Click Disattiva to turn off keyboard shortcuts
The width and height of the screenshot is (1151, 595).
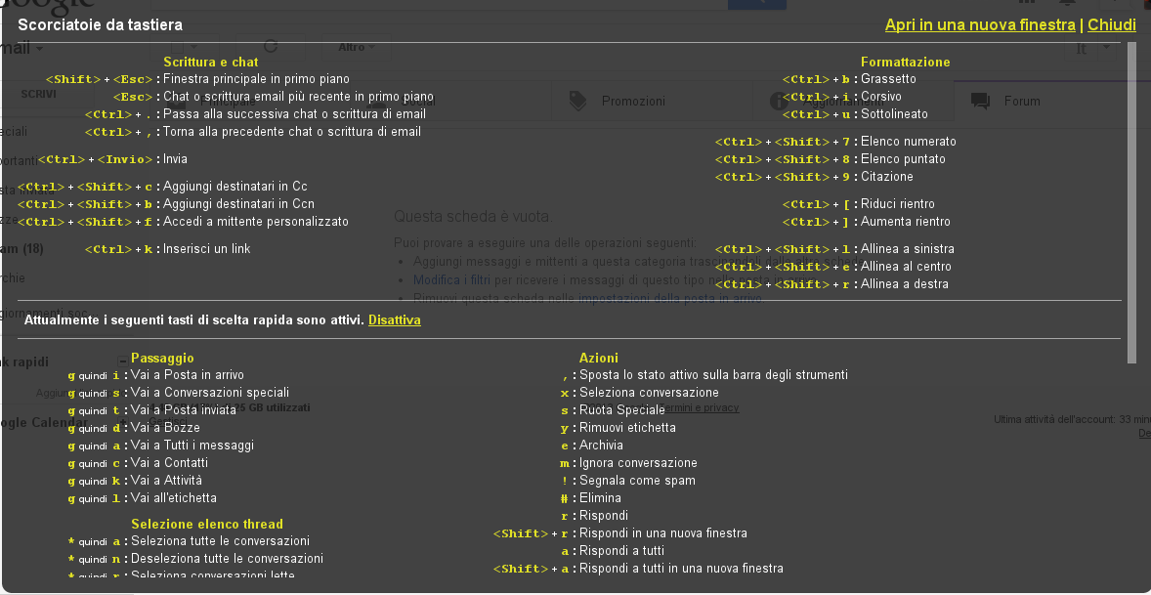(x=394, y=320)
